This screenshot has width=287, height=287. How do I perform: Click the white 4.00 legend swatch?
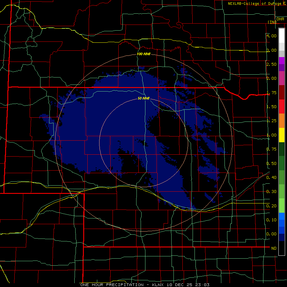282,35
